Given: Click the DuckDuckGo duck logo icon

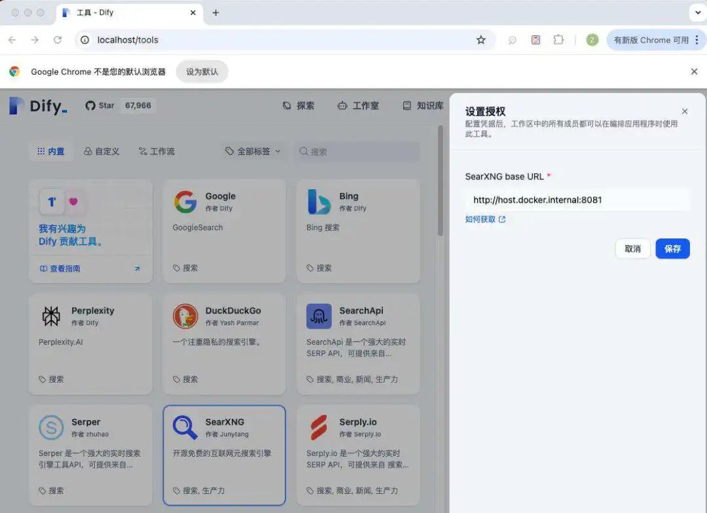Looking at the screenshot, I should pyautogui.click(x=185, y=316).
